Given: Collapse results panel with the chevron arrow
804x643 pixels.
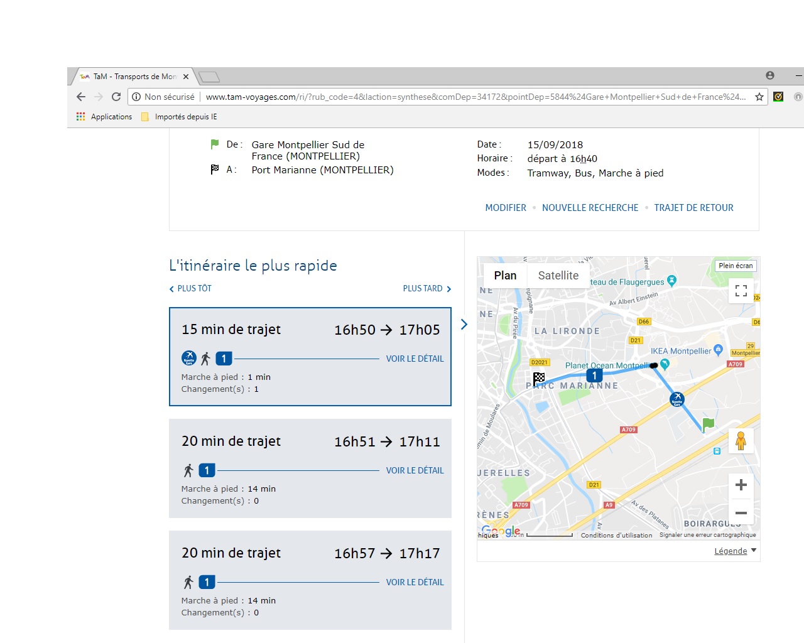Looking at the screenshot, I should point(464,324).
